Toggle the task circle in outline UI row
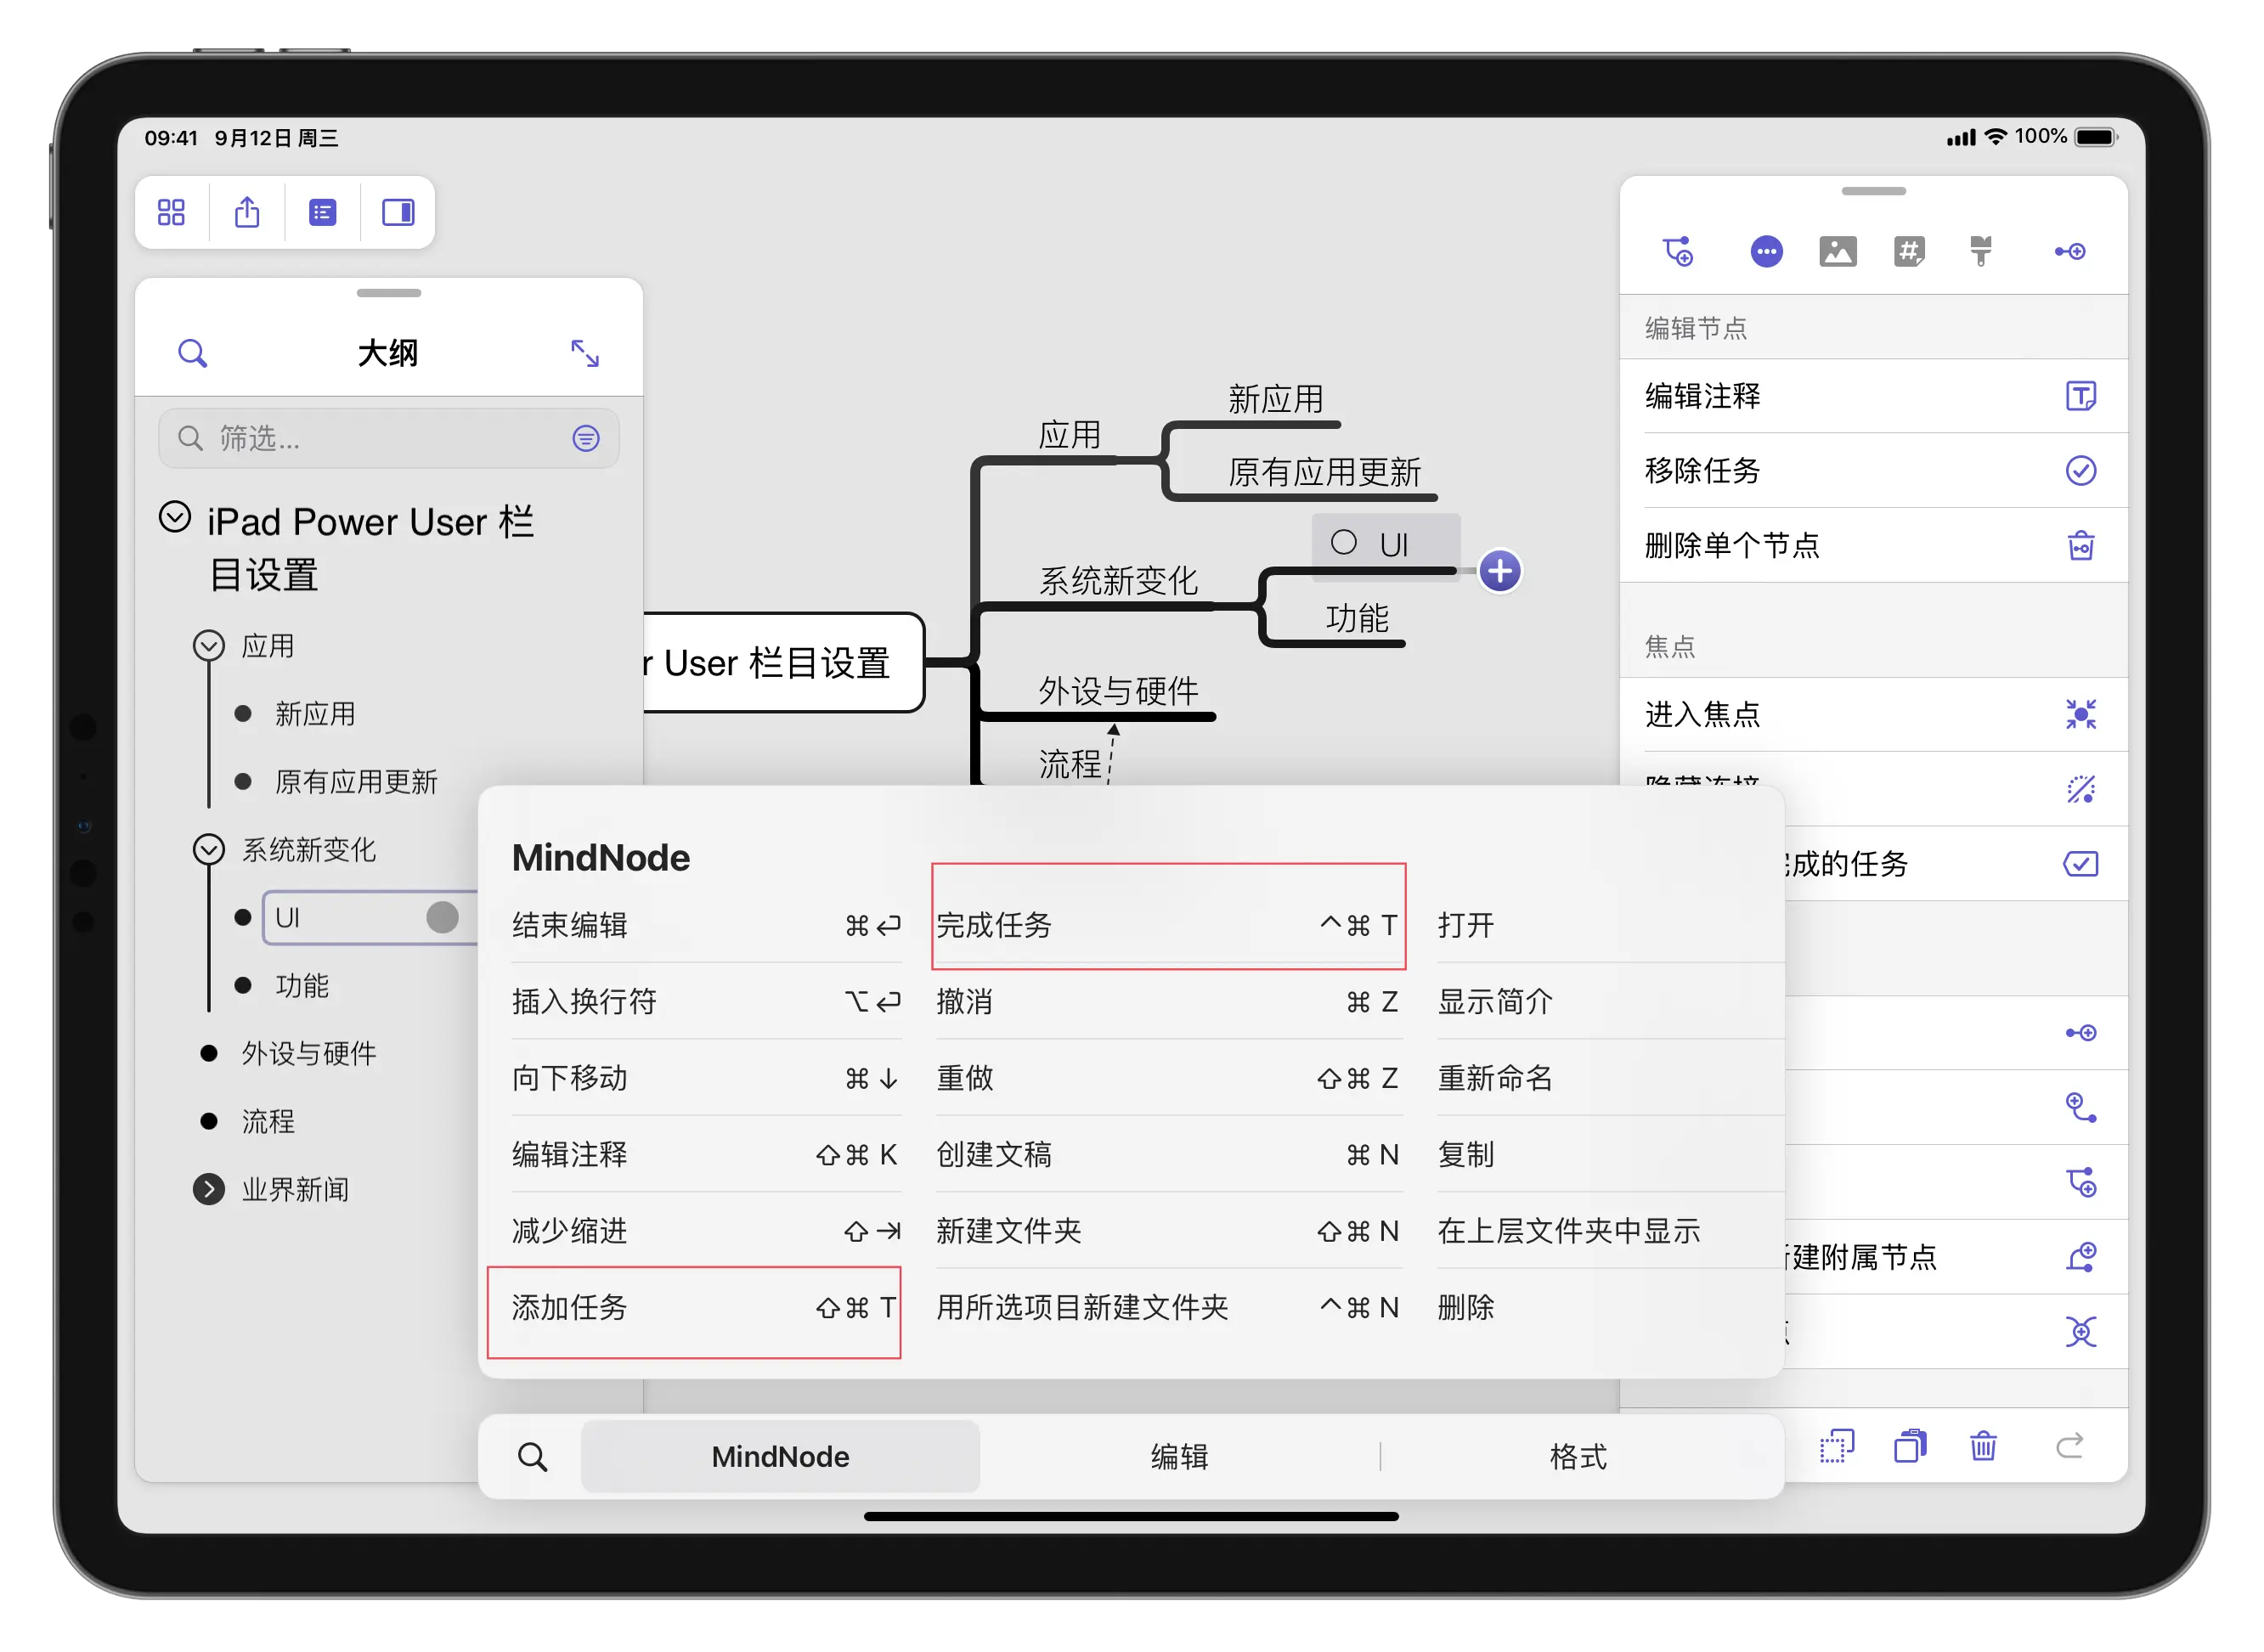Viewport: 2264px width, 1652px height. pos(442,917)
